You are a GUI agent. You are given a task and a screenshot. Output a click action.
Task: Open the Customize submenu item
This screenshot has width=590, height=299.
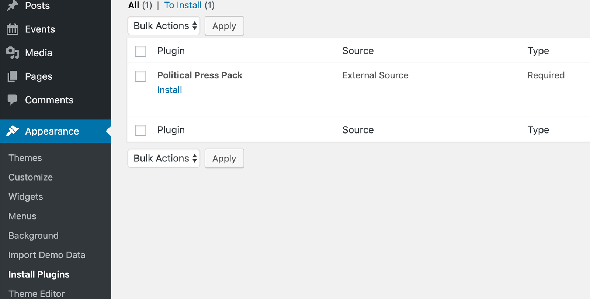coord(31,177)
